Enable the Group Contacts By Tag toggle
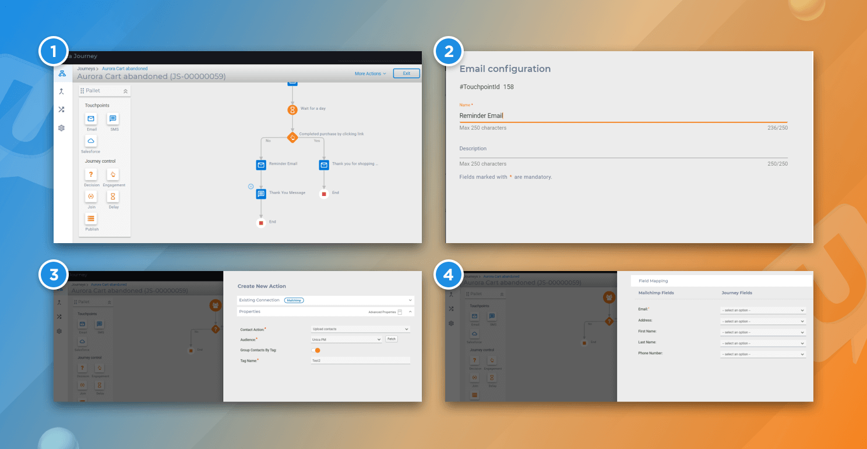Viewport: 867px width, 449px height. (316, 351)
